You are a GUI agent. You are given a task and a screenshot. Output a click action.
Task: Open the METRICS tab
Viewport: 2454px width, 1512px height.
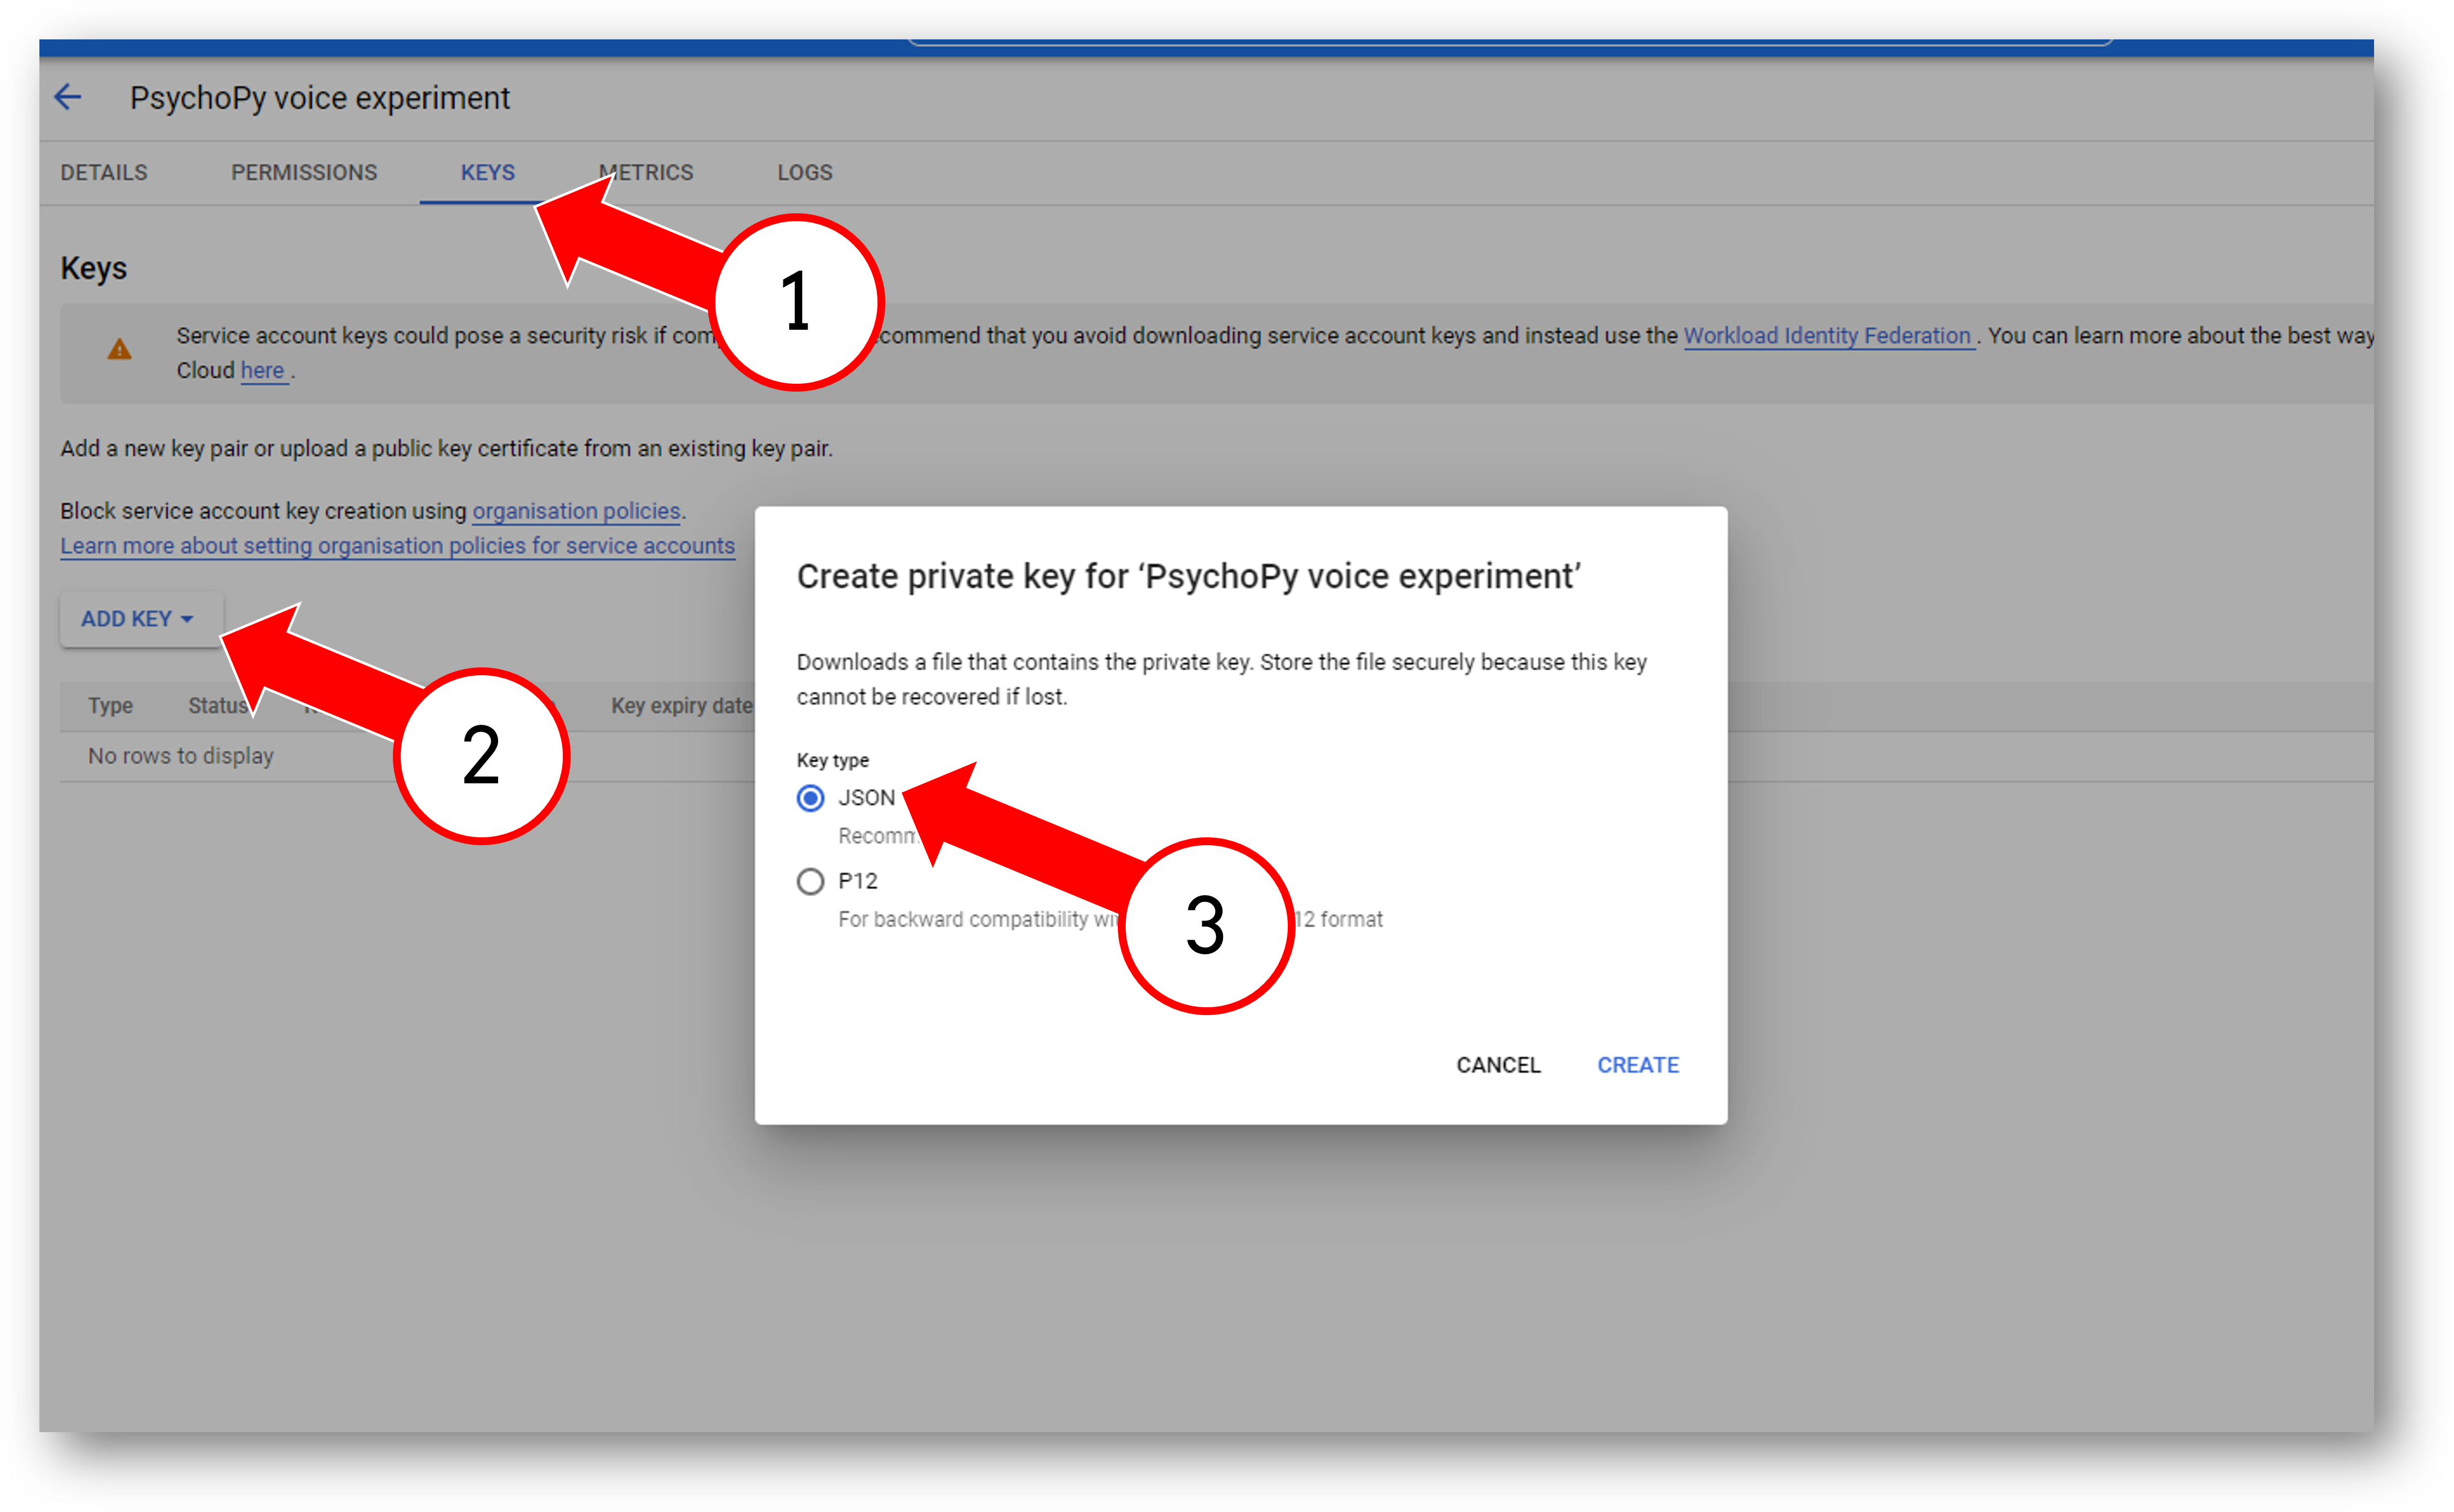click(646, 172)
